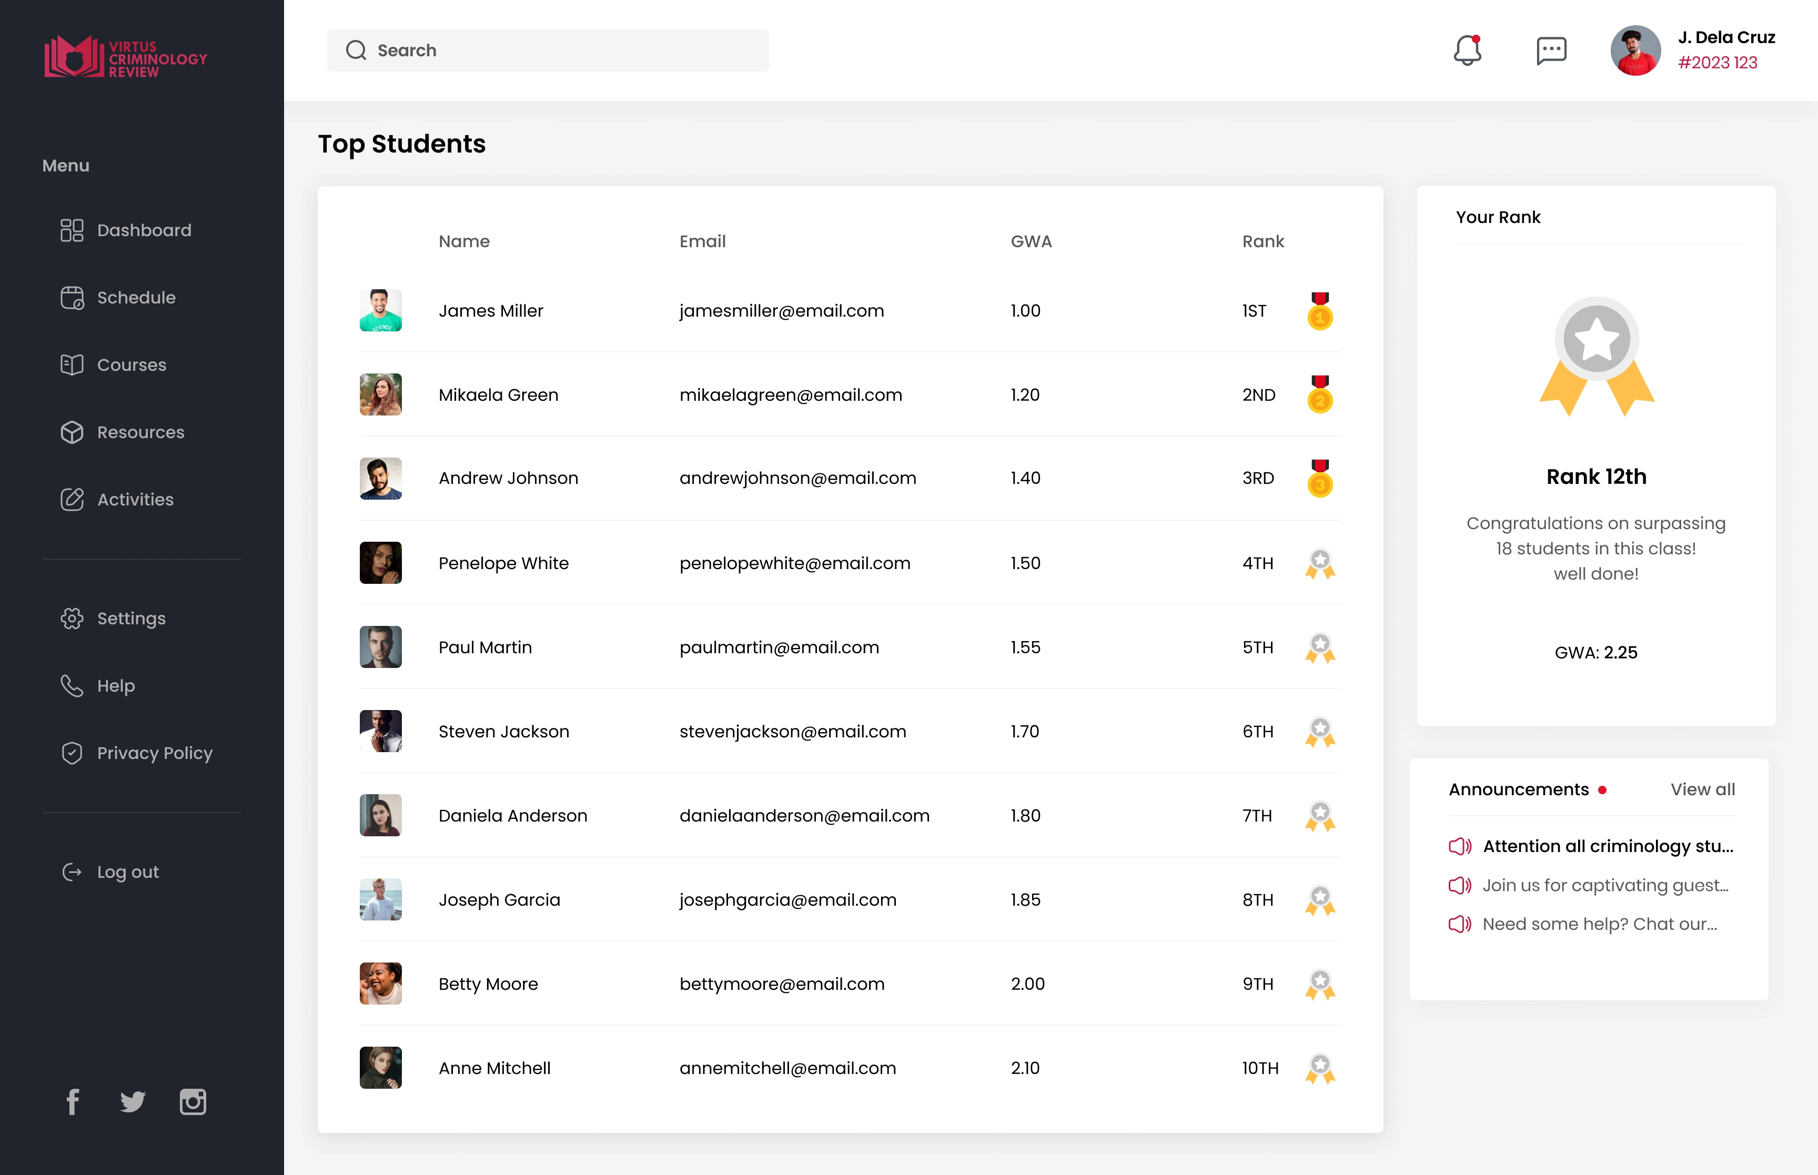Open Courses from the sidebar
Image resolution: width=1818 pixels, height=1175 pixels.
(131, 364)
